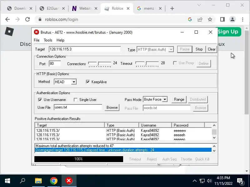Click the Brutus red X title icon

click(x=37, y=32)
